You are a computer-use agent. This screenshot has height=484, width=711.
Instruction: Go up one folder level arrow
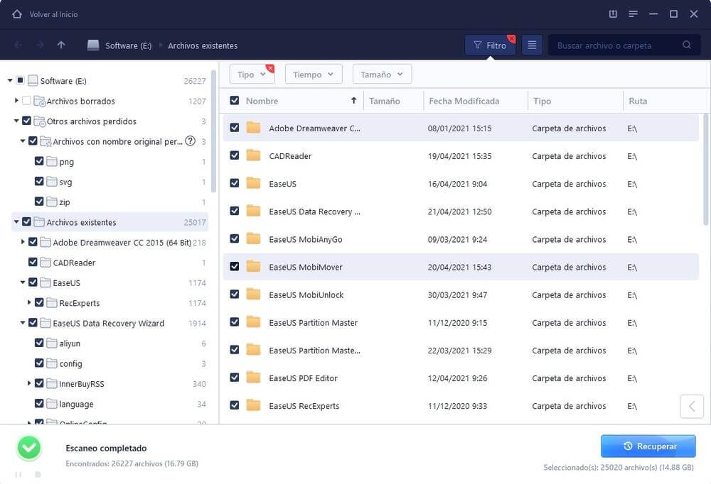click(x=61, y=45)
